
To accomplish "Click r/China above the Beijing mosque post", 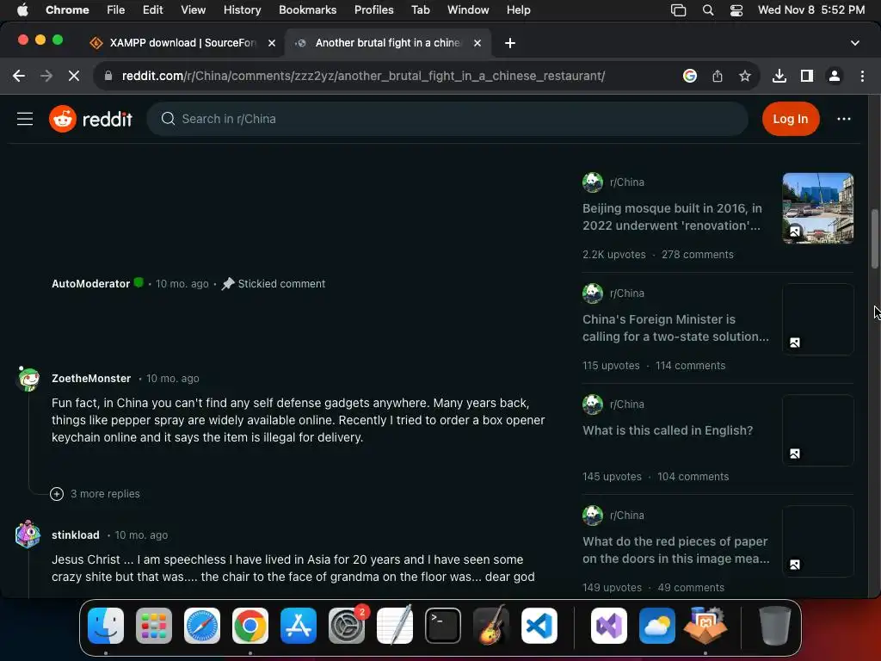I will click(626, 182).
